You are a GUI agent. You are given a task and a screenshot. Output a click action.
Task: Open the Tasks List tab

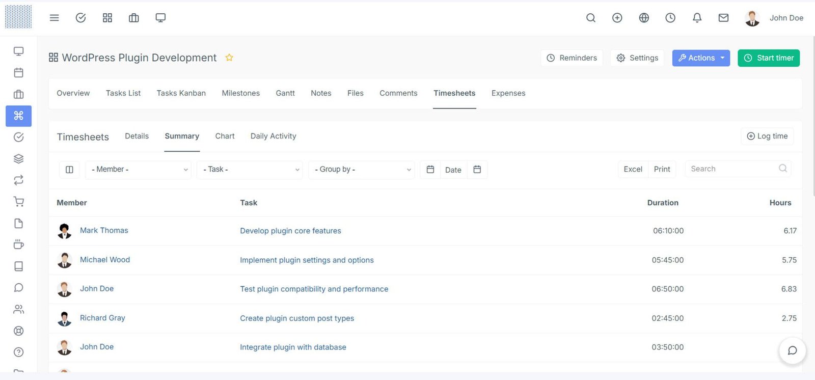pos(123,93)
